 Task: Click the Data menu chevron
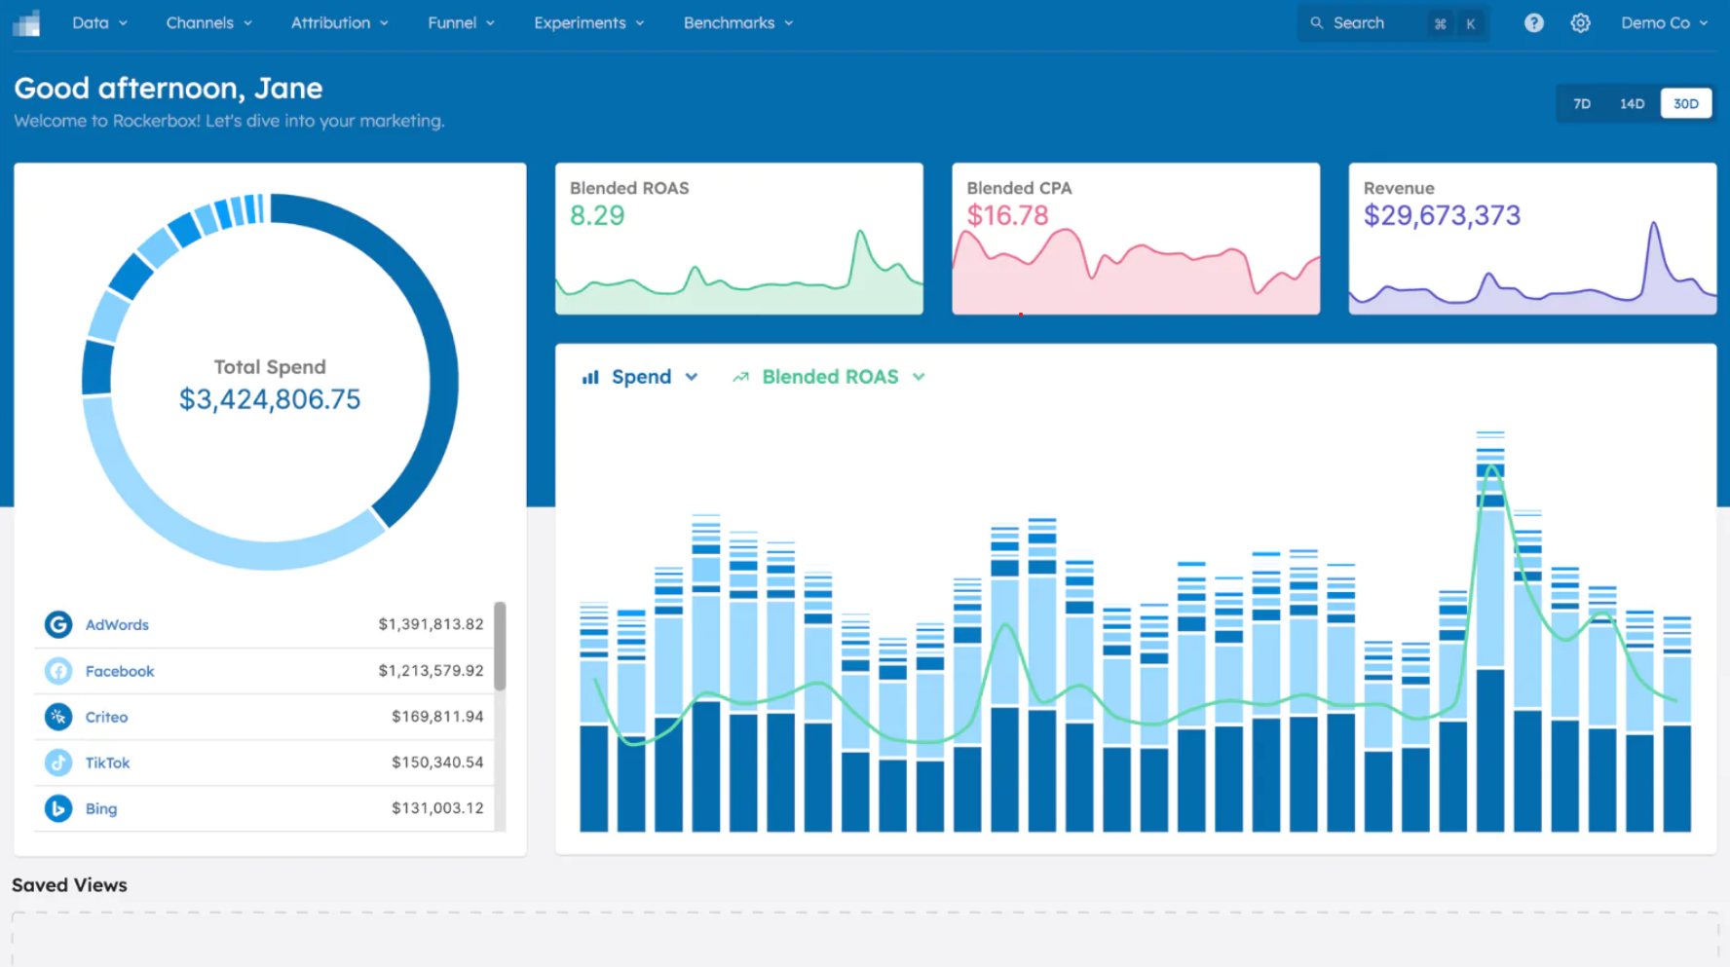[123, 23]
